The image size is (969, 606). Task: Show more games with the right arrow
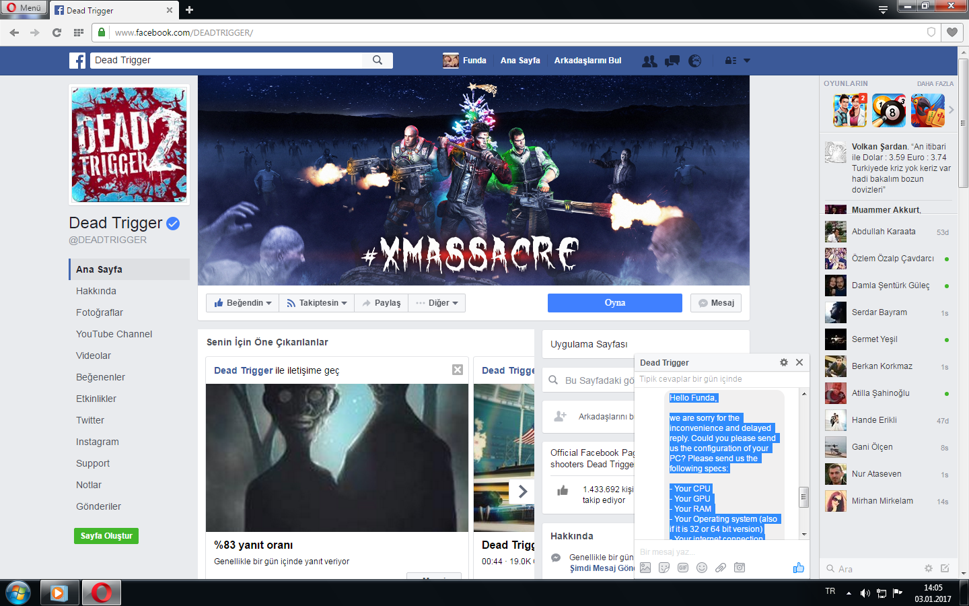pyautogui.click(x=951, y=109)
